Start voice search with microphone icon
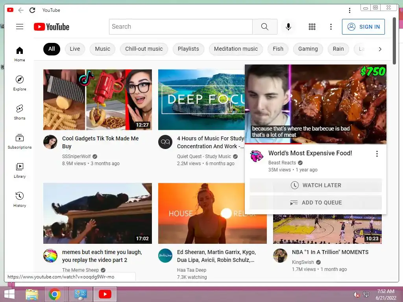 pyautogui.click(x=288, y=27)
